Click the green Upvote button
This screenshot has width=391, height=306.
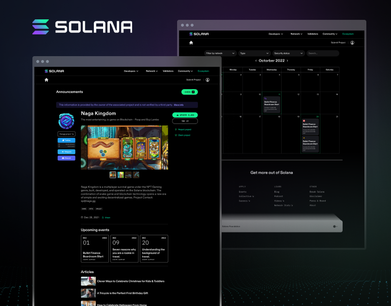tap(185, 115)
